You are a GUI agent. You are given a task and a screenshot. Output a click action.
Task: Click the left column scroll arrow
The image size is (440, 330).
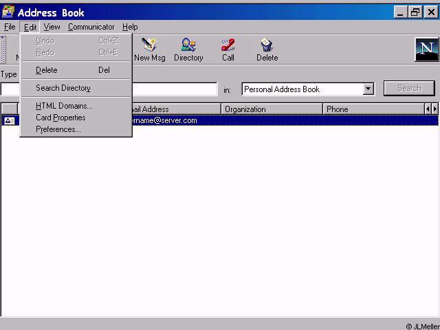pyautogui.click(x=428, y=109)
